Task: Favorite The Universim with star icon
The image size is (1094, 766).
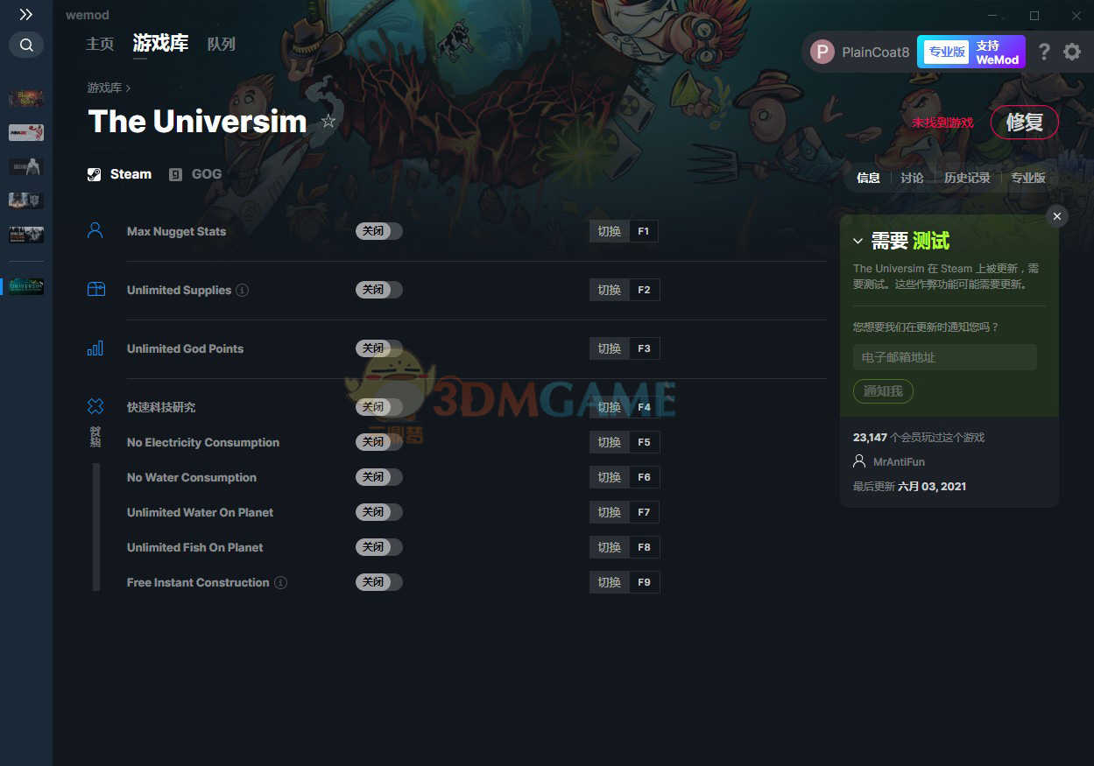Action: (328, 121)
